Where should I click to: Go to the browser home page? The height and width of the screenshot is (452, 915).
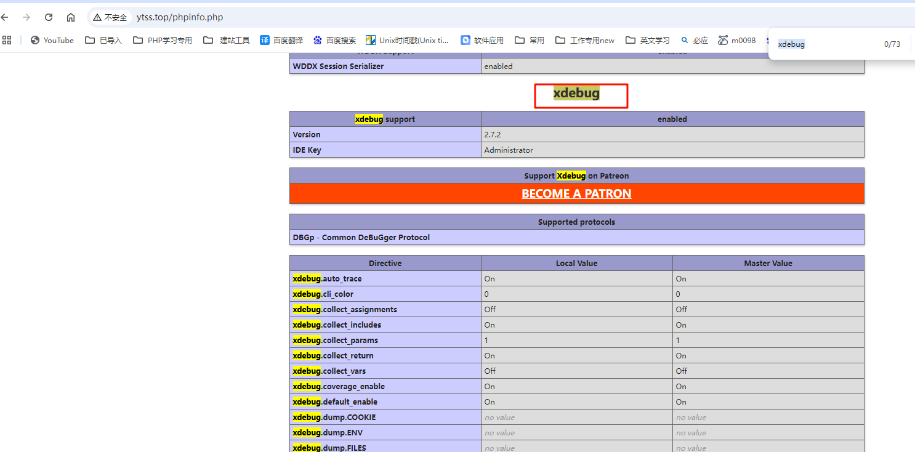(x=71, y=17)
